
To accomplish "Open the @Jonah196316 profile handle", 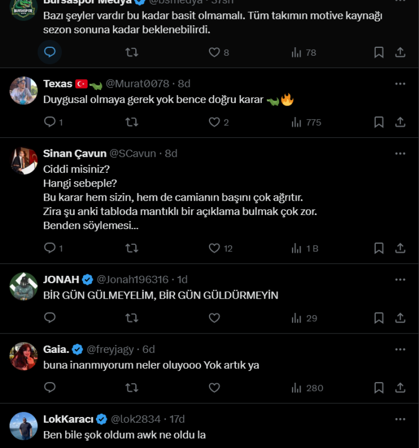I will click(132, 279).
